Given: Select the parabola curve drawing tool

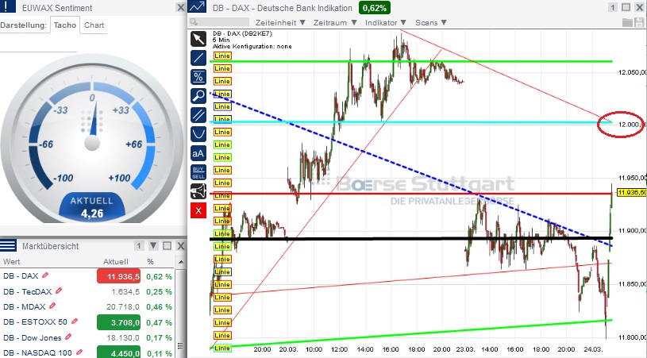Looking at the screenshot, I should (x=198, y=134).
